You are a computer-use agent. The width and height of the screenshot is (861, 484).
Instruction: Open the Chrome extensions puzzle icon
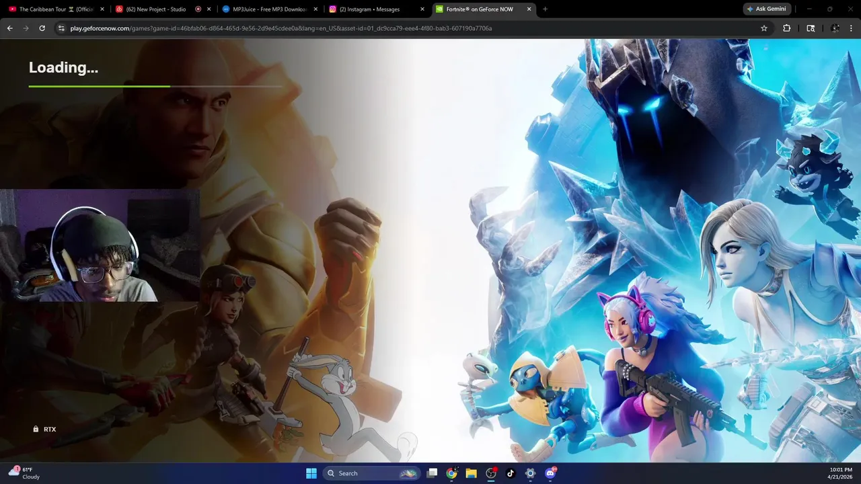click(x=786, y=28)
